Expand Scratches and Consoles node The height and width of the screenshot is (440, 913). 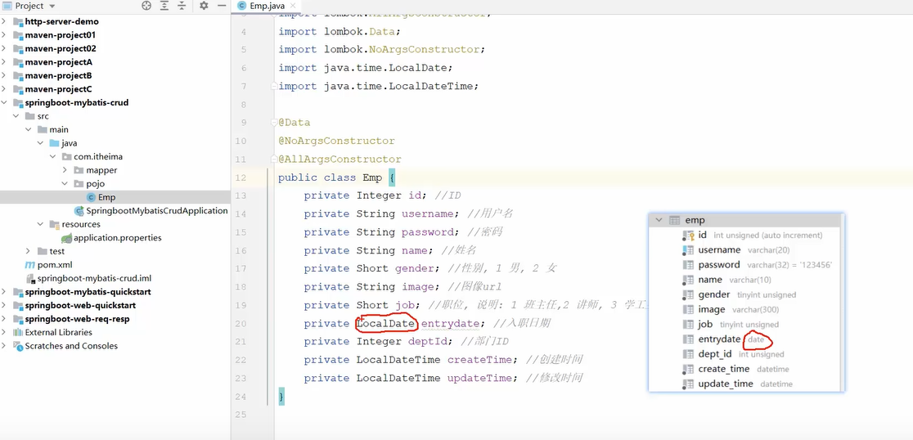5,346
